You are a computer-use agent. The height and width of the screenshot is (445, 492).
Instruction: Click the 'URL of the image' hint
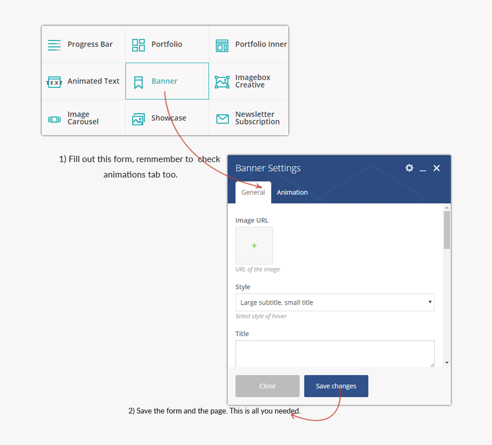click(257, 269)
